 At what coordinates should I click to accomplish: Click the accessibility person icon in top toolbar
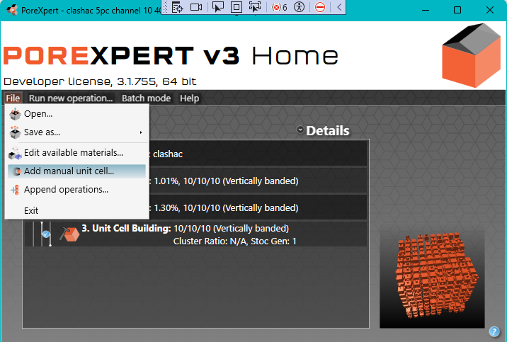(x=299, y=7)
